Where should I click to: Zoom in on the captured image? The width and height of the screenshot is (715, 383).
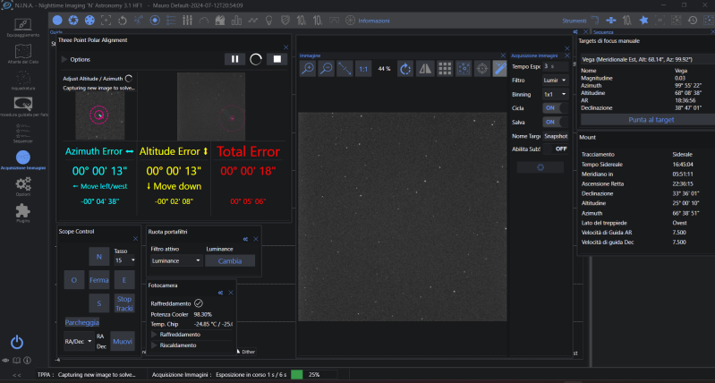tap(307, 68)
